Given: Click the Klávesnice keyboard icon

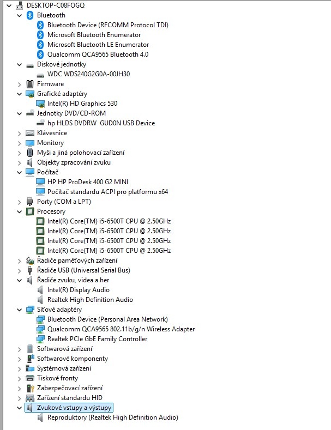Looking at the screenshot, I should pos(30,133).
